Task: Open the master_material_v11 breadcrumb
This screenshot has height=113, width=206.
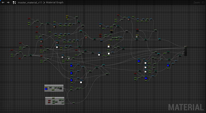Action: click(x=30, y=2)
